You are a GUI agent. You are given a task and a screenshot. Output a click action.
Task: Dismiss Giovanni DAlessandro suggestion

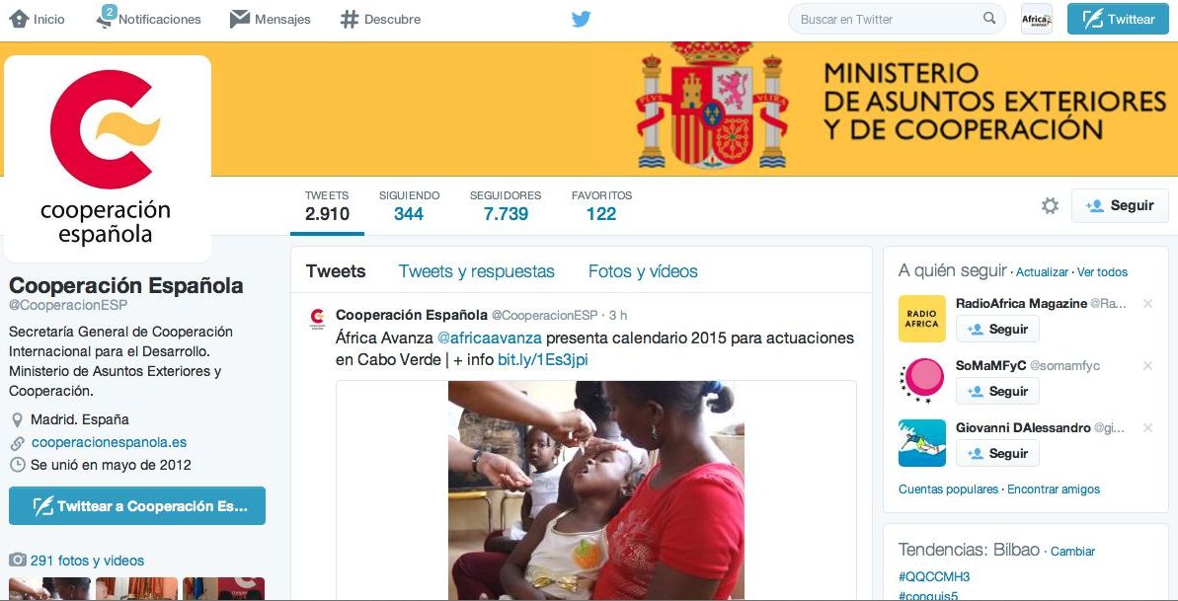pyautogui.click(x=1147, y=428)
